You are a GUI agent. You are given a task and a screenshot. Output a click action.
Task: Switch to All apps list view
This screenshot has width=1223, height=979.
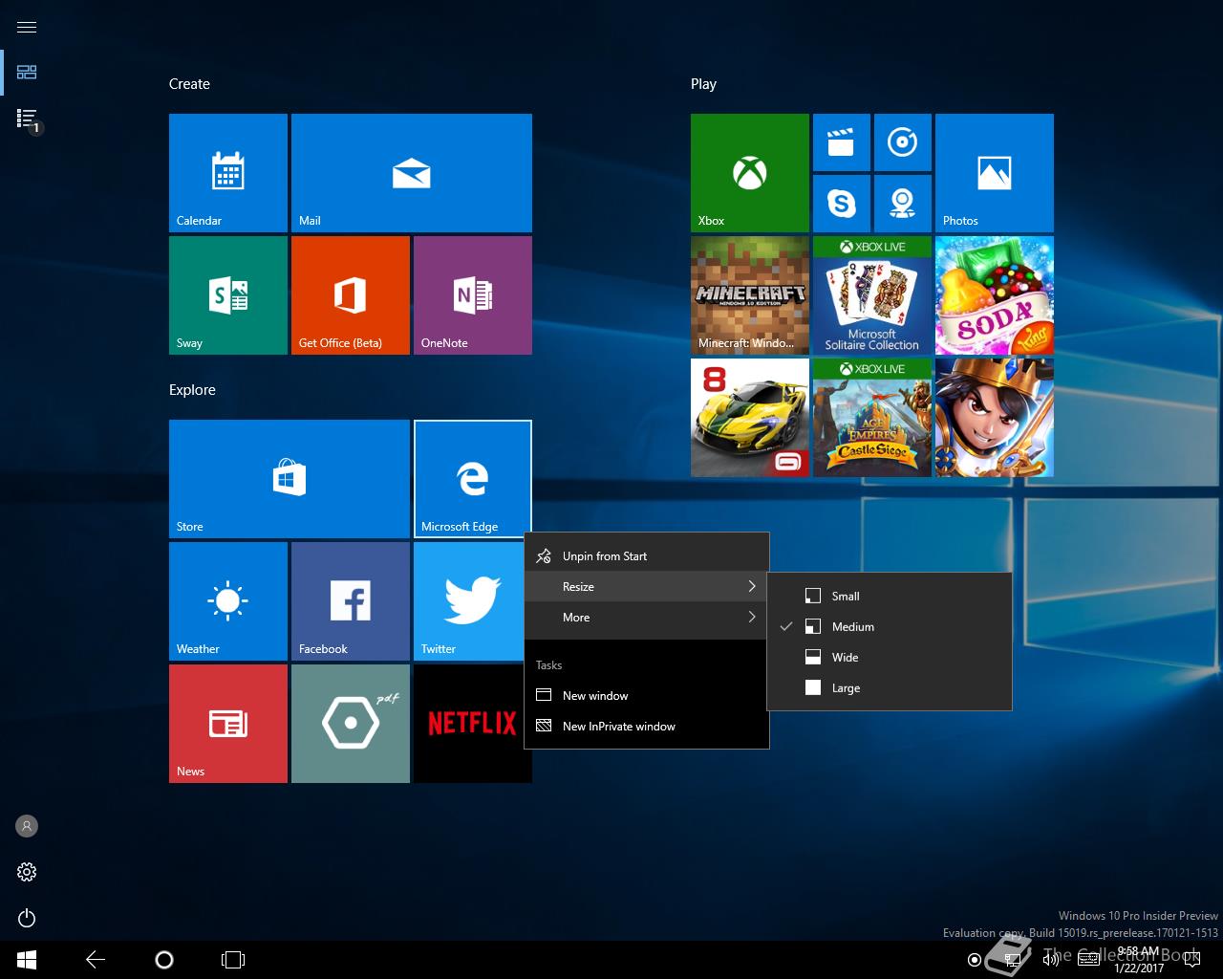[27, 119]
